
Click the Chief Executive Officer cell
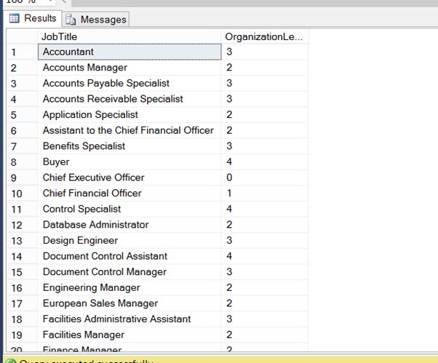(x=130, y=177)
